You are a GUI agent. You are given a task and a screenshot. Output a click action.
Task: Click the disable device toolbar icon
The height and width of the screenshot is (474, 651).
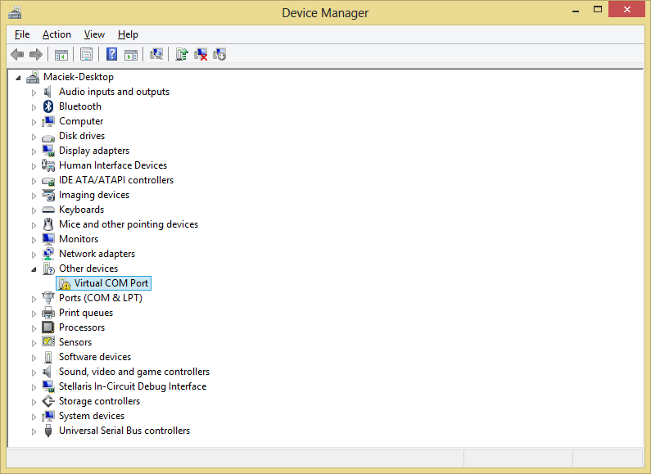[x=219, y=54]
